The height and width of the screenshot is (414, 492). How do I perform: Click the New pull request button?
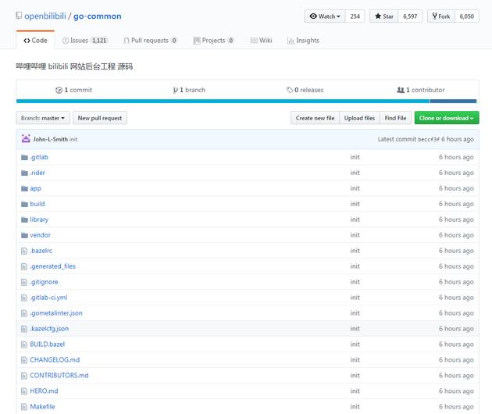click(100, 118)
